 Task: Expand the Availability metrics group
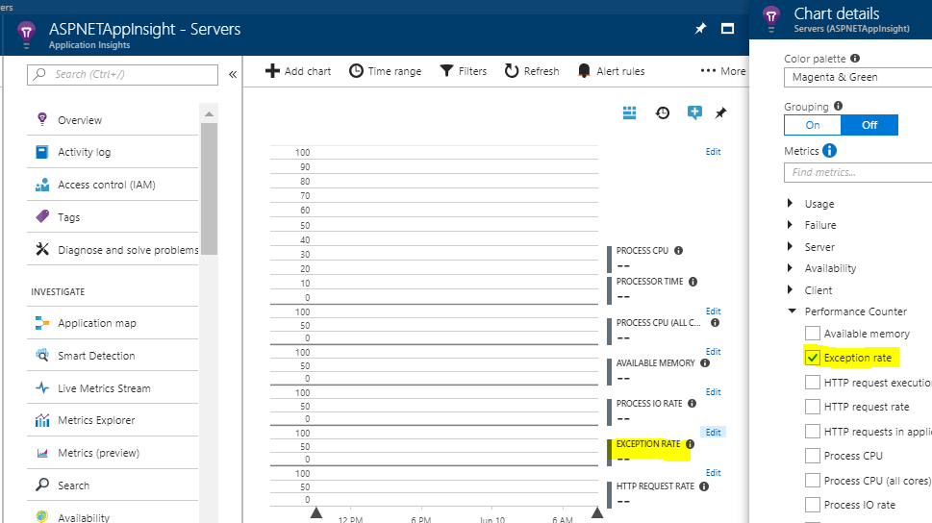pyautogui.click(x=790, y=268)
